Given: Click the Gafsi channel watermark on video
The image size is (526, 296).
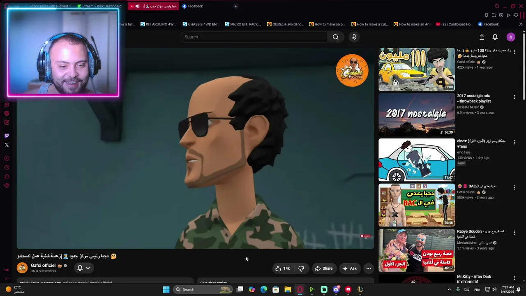Looking at the screenshot, I should coord(352,70).
